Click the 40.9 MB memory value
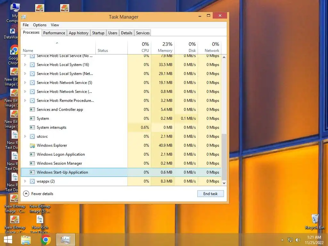The height and width of the screenshot is (246, 328). (166, 145)
